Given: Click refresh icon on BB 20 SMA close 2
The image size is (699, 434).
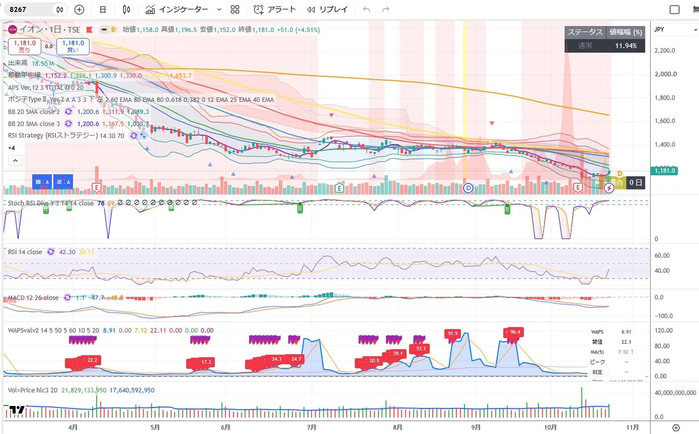Looking at the screenshot, I should pyautogui.click(x=68, y=112).
